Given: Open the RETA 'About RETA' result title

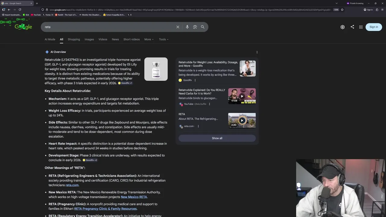Looking at the screenshot, I should 182,114.
